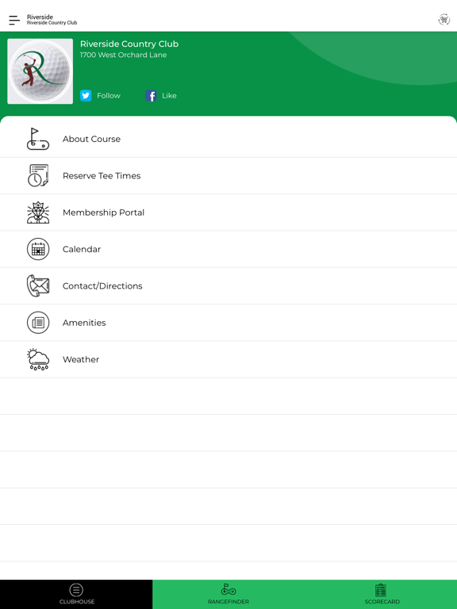
Task: Switch to the Scorecard tab
Action: [381, 594]
